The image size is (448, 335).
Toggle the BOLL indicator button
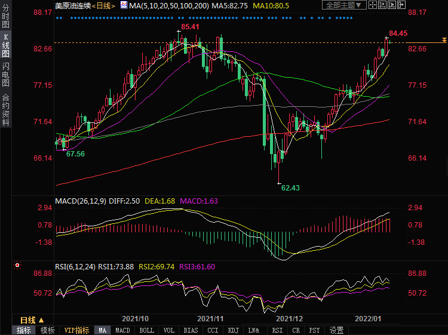146,330
